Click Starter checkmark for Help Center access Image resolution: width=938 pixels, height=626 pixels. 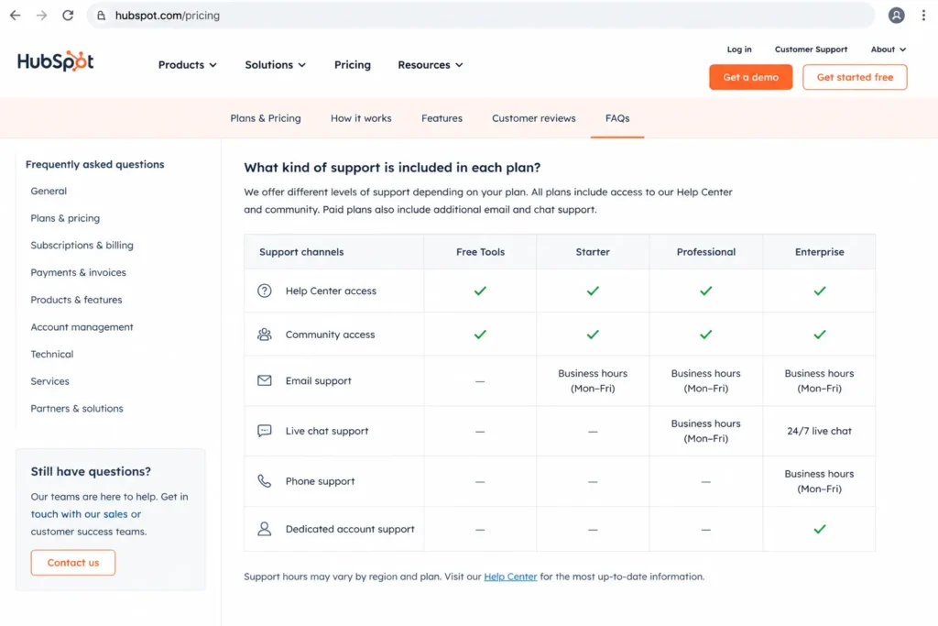tap(593, 291)
